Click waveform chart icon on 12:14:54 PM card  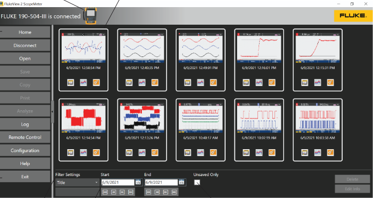click(83, 152)
